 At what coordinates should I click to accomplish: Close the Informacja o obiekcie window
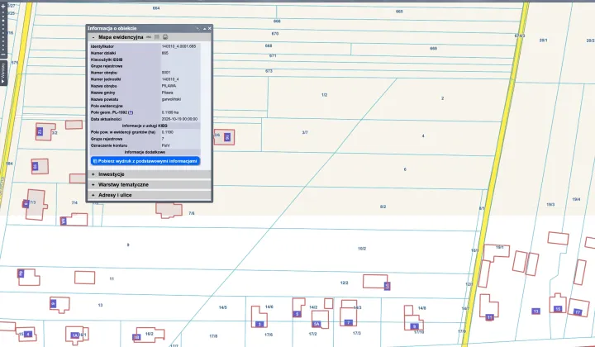point(209,28)
